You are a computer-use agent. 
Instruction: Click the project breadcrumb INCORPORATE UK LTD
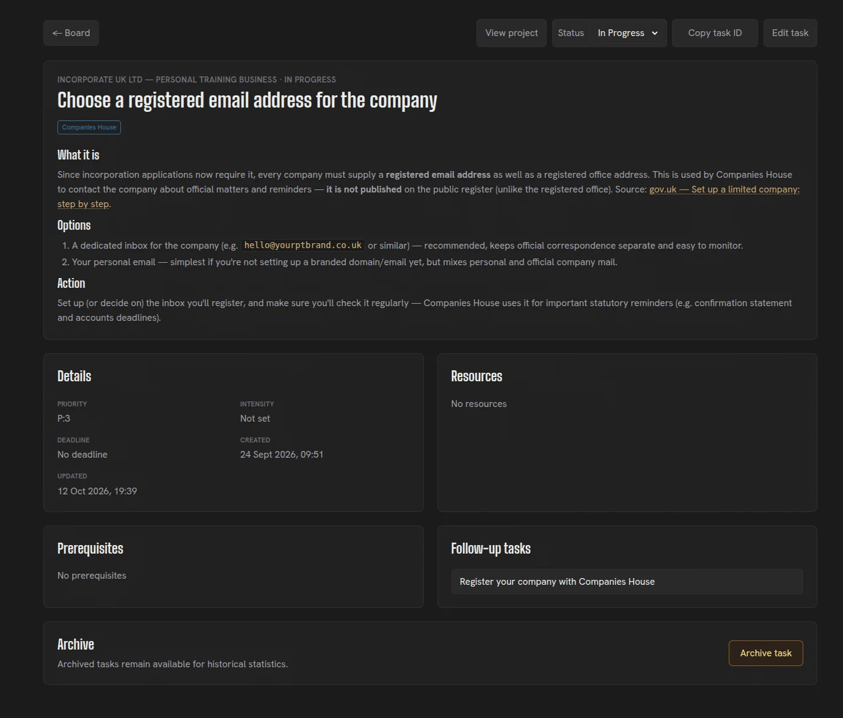[100, 79]
